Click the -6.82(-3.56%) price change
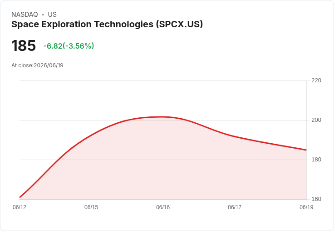The height and width of the screenshot is (231, 334). [x=69, y=46]
